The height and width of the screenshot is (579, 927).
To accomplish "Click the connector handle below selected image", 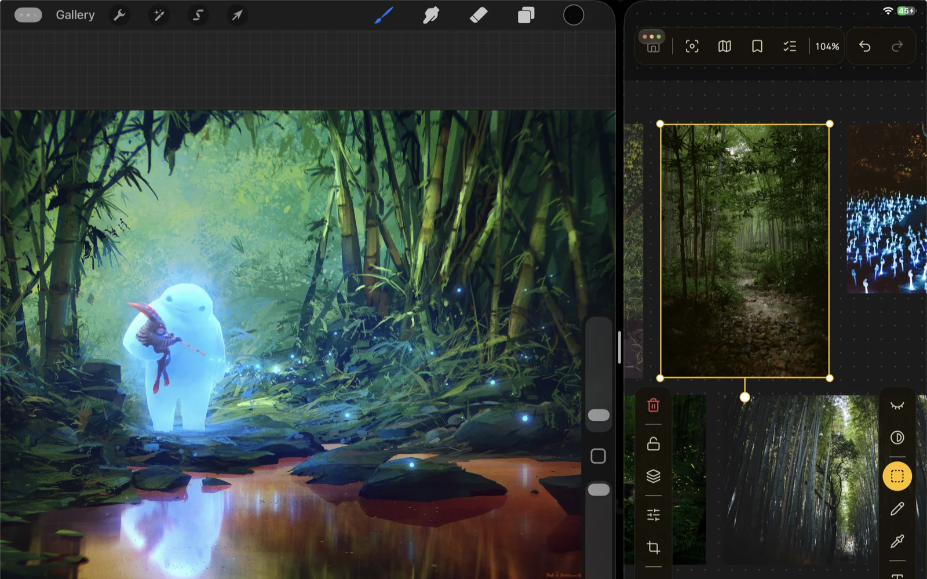I will click(x=744, y=397).
